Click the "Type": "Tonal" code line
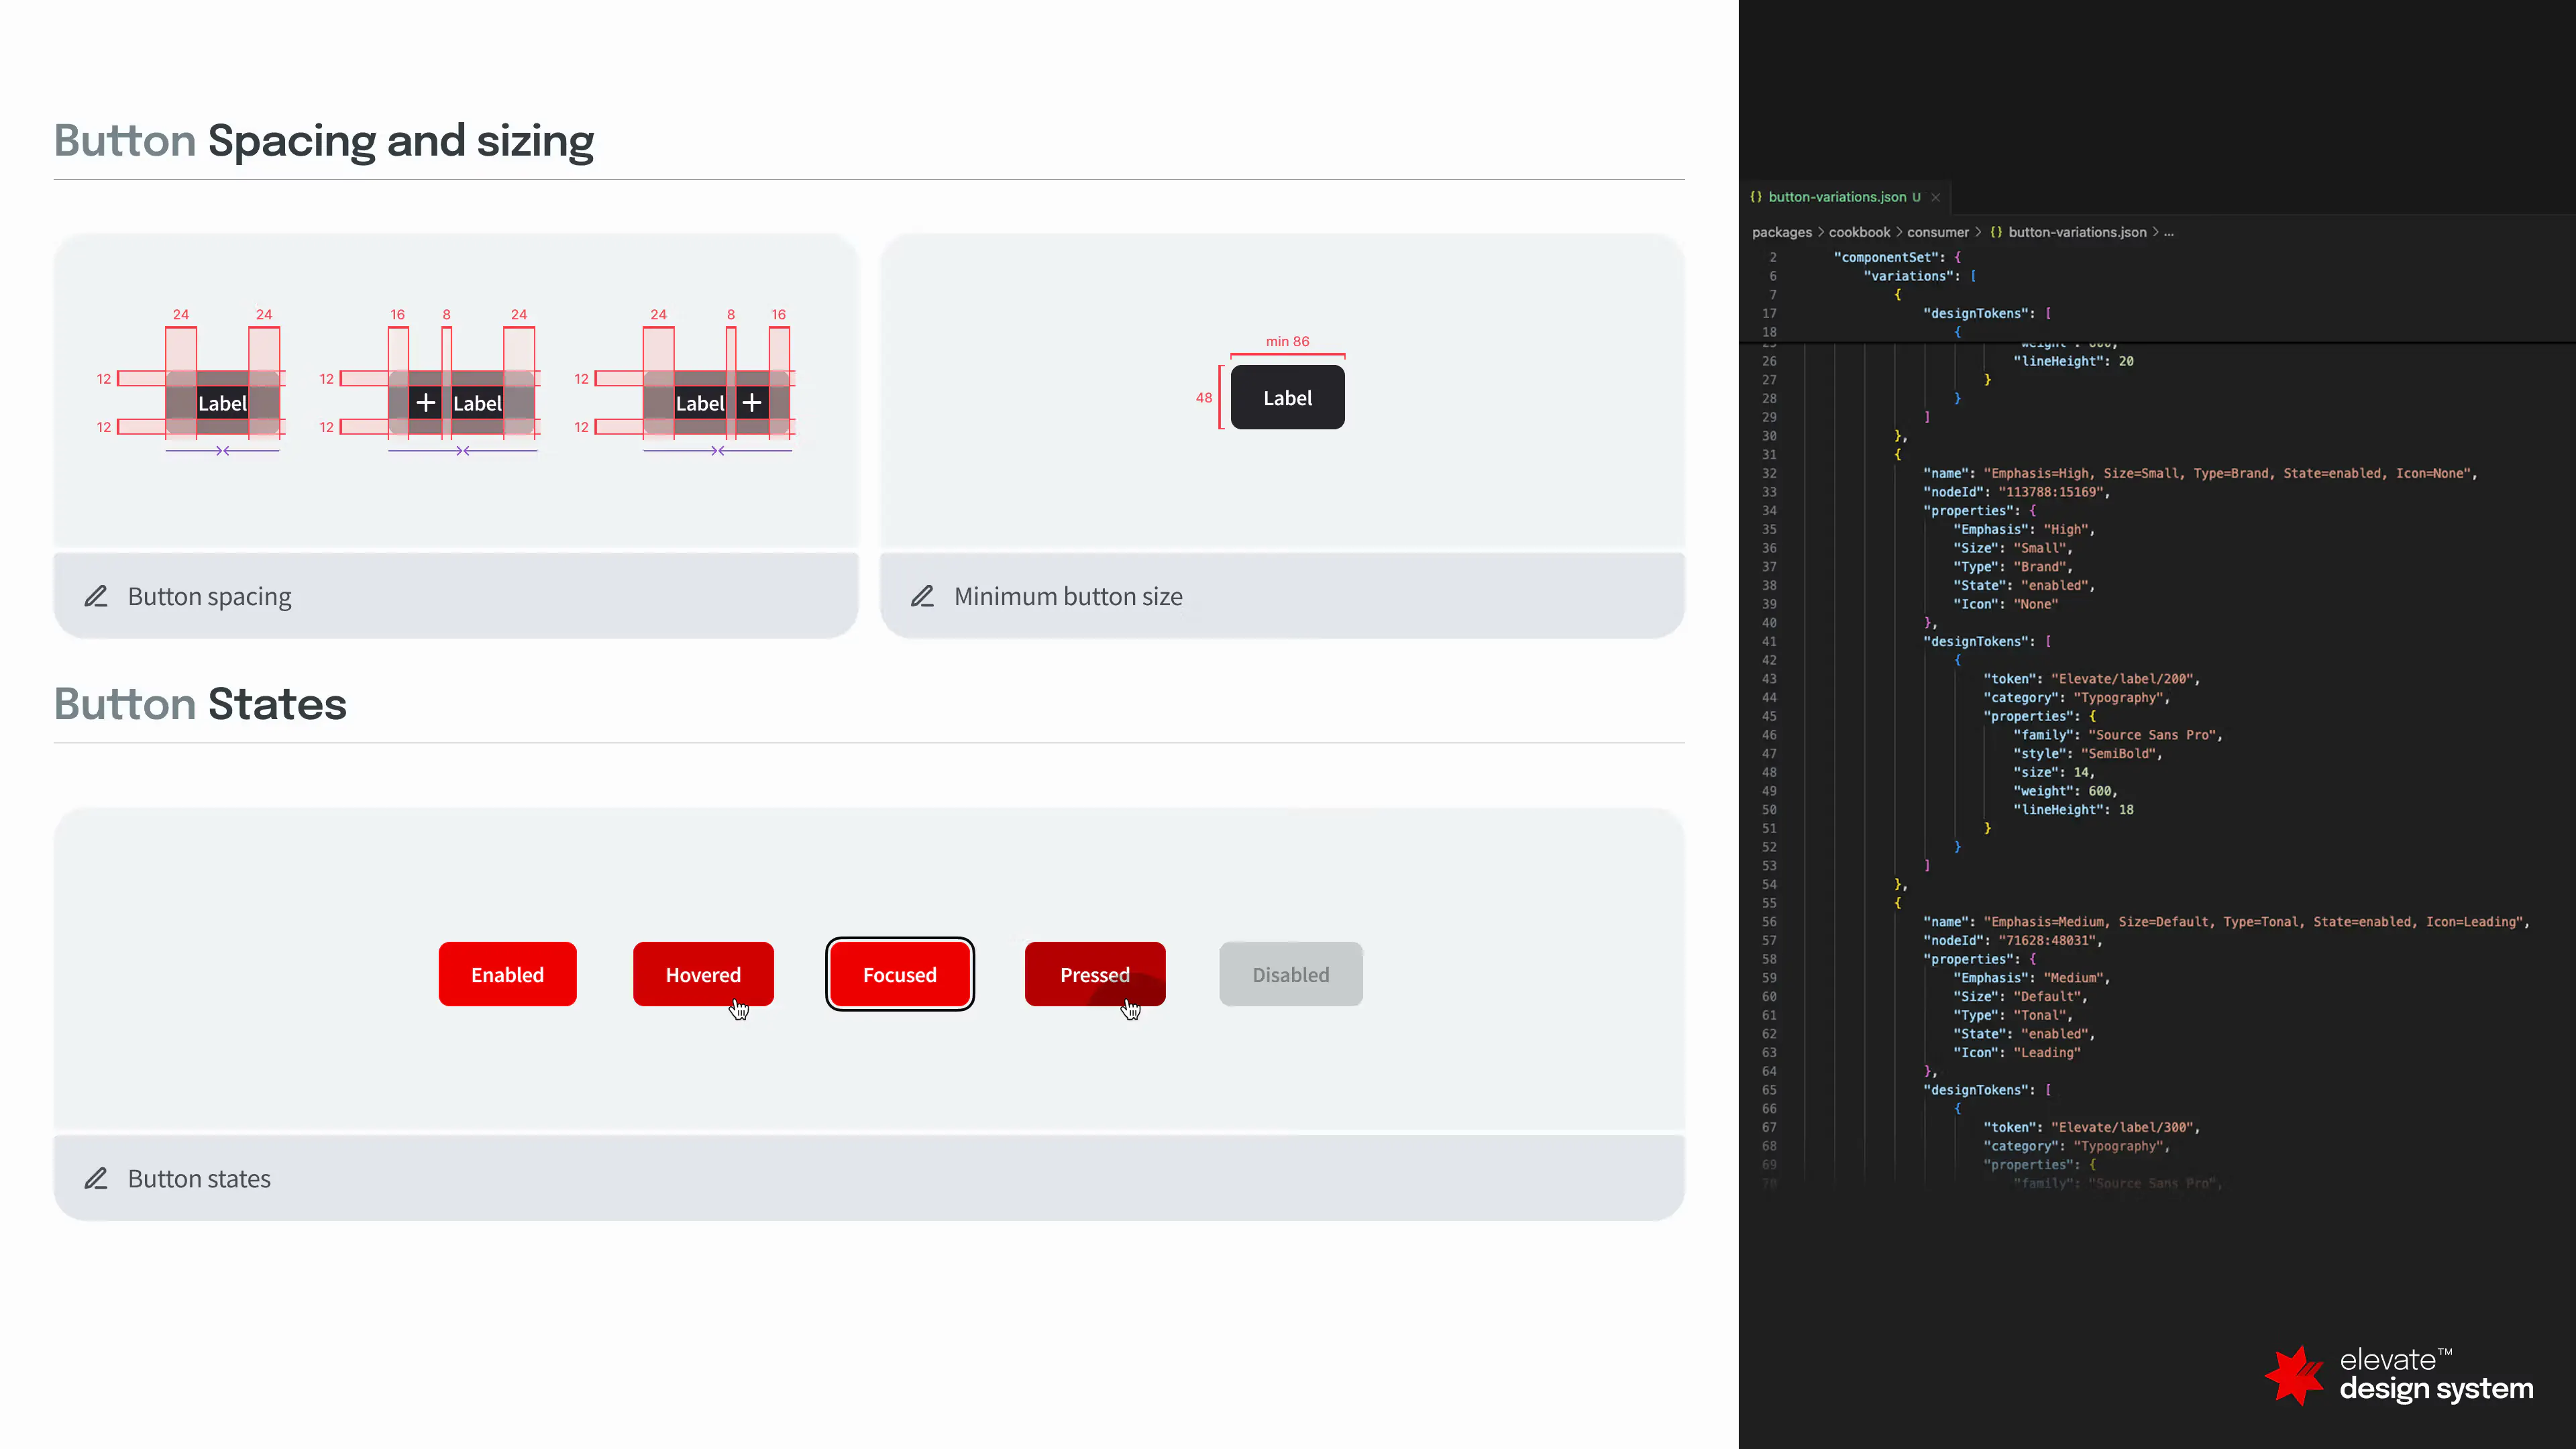This screenshot has width=2576, height=1449. click(2012, 1015)
